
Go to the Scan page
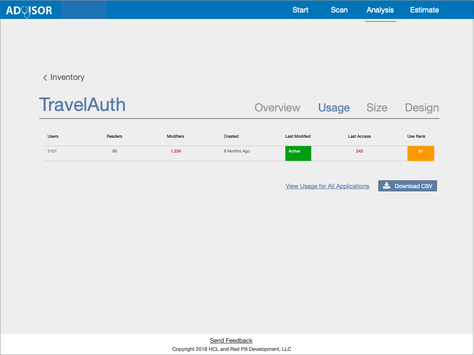click(339, 10)
